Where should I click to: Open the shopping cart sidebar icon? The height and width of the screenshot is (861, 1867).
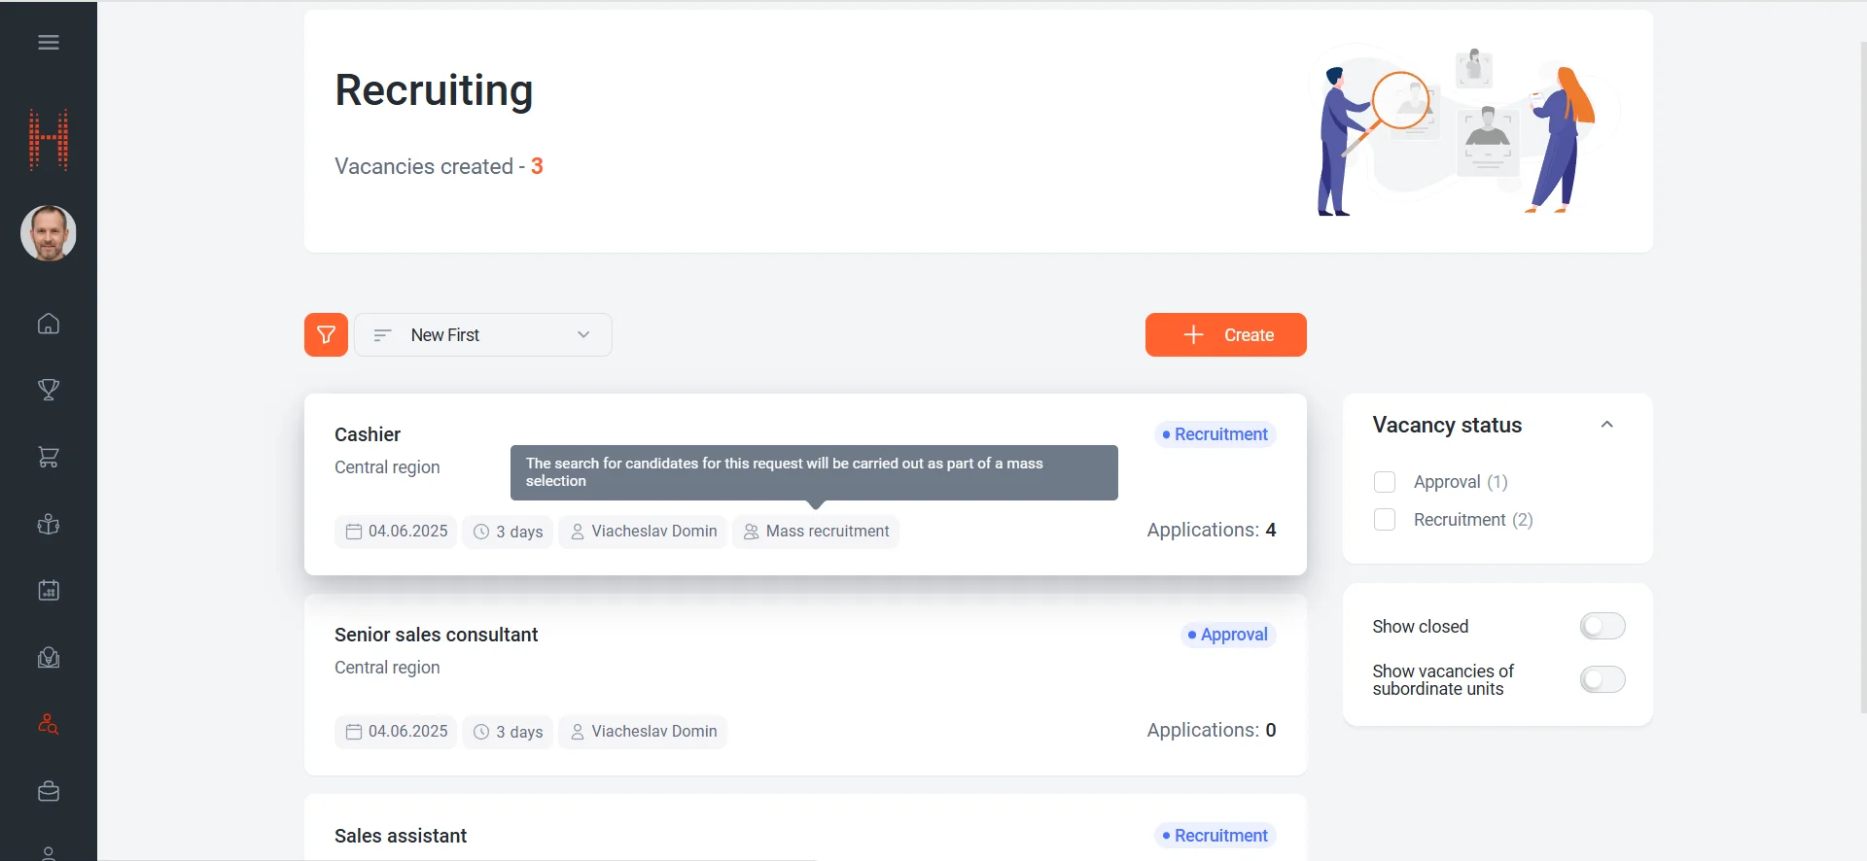click(x=49, y=457)
